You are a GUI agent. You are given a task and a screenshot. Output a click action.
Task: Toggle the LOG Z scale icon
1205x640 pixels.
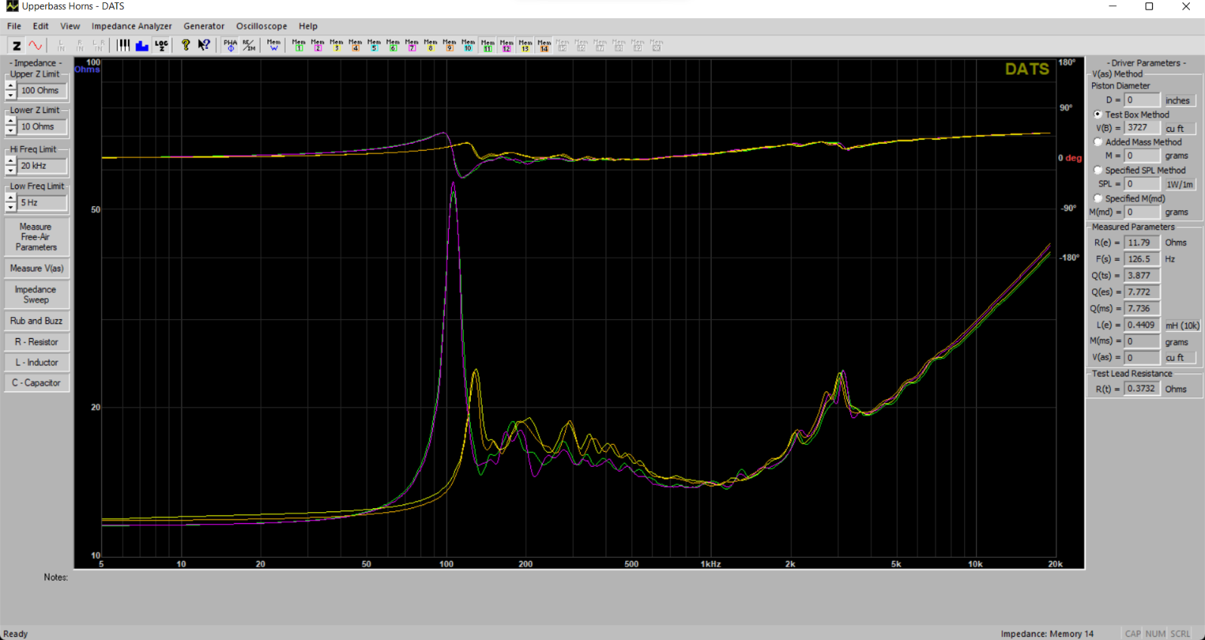click(161, 46)
